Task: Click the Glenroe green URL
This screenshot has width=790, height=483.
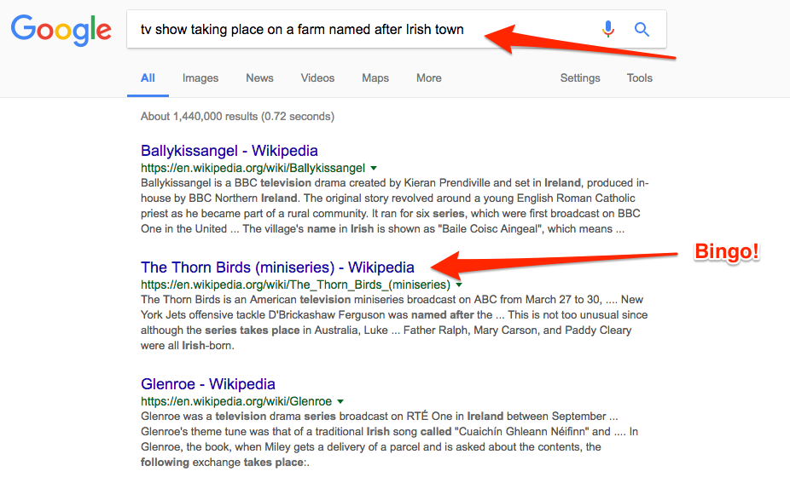Action: click(x=236, y=401)
